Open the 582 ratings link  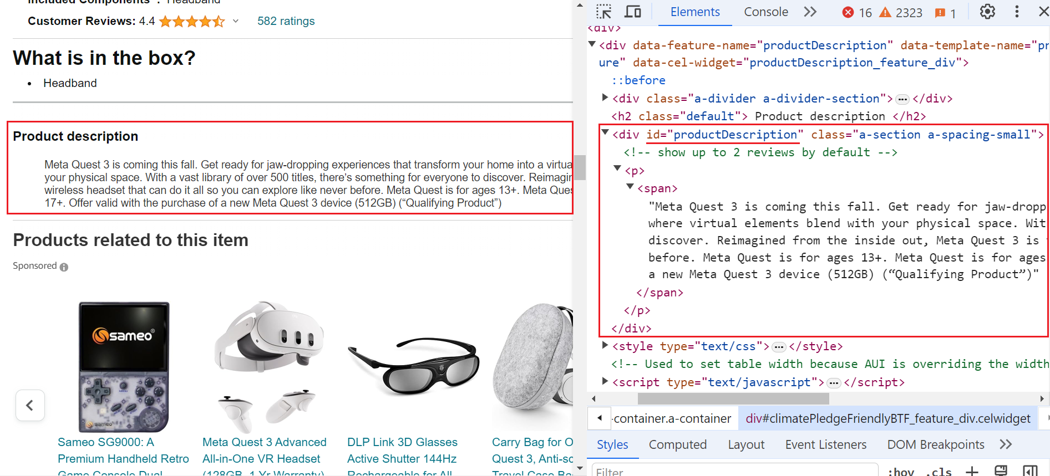286,21
